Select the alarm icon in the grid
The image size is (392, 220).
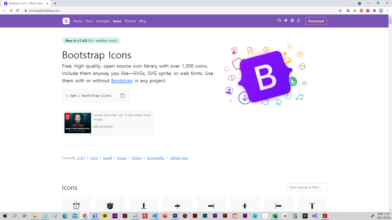click(76, 206)
